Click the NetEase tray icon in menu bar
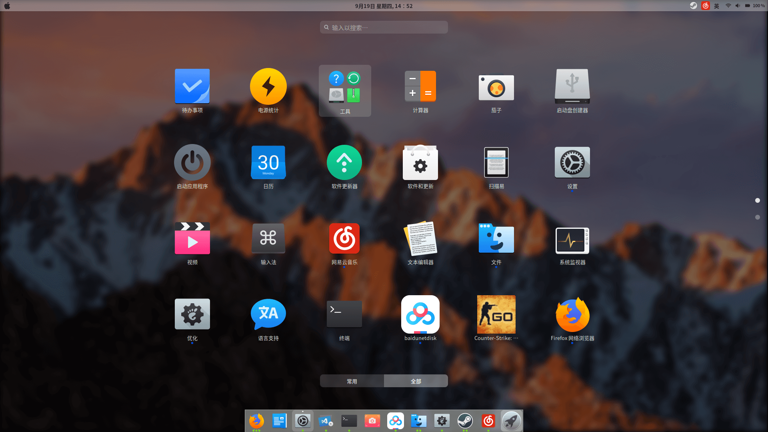Viewport: 768px width, 432px height. tap(705, 6)
